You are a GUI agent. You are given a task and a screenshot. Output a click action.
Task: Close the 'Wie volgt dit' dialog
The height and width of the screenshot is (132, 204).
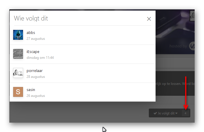pos(149,19)
